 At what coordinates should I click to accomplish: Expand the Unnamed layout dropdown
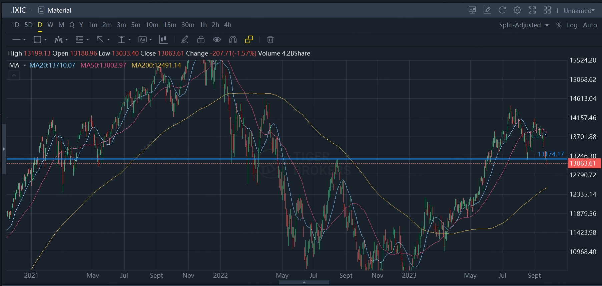[579, 11]
